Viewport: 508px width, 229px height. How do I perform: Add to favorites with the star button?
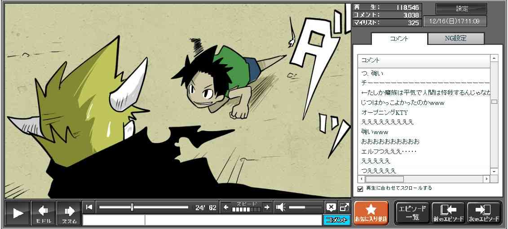pos(371,213)
